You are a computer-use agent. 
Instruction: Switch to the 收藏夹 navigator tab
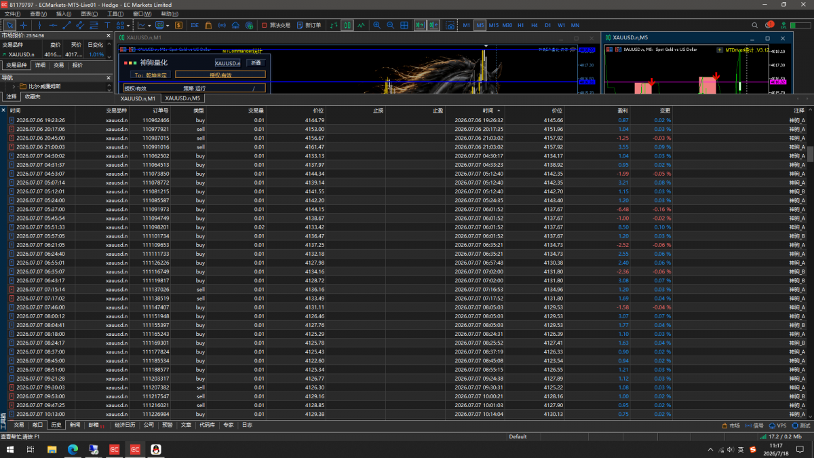tap(33, 97)
